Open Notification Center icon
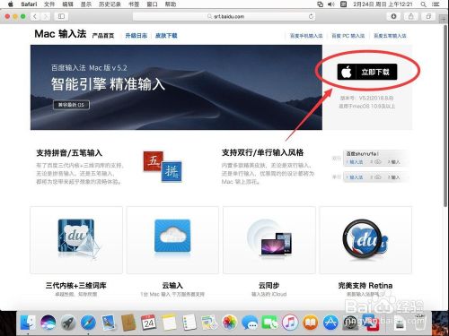The height and width of the screenshot is (336, 449). [436, 4]
